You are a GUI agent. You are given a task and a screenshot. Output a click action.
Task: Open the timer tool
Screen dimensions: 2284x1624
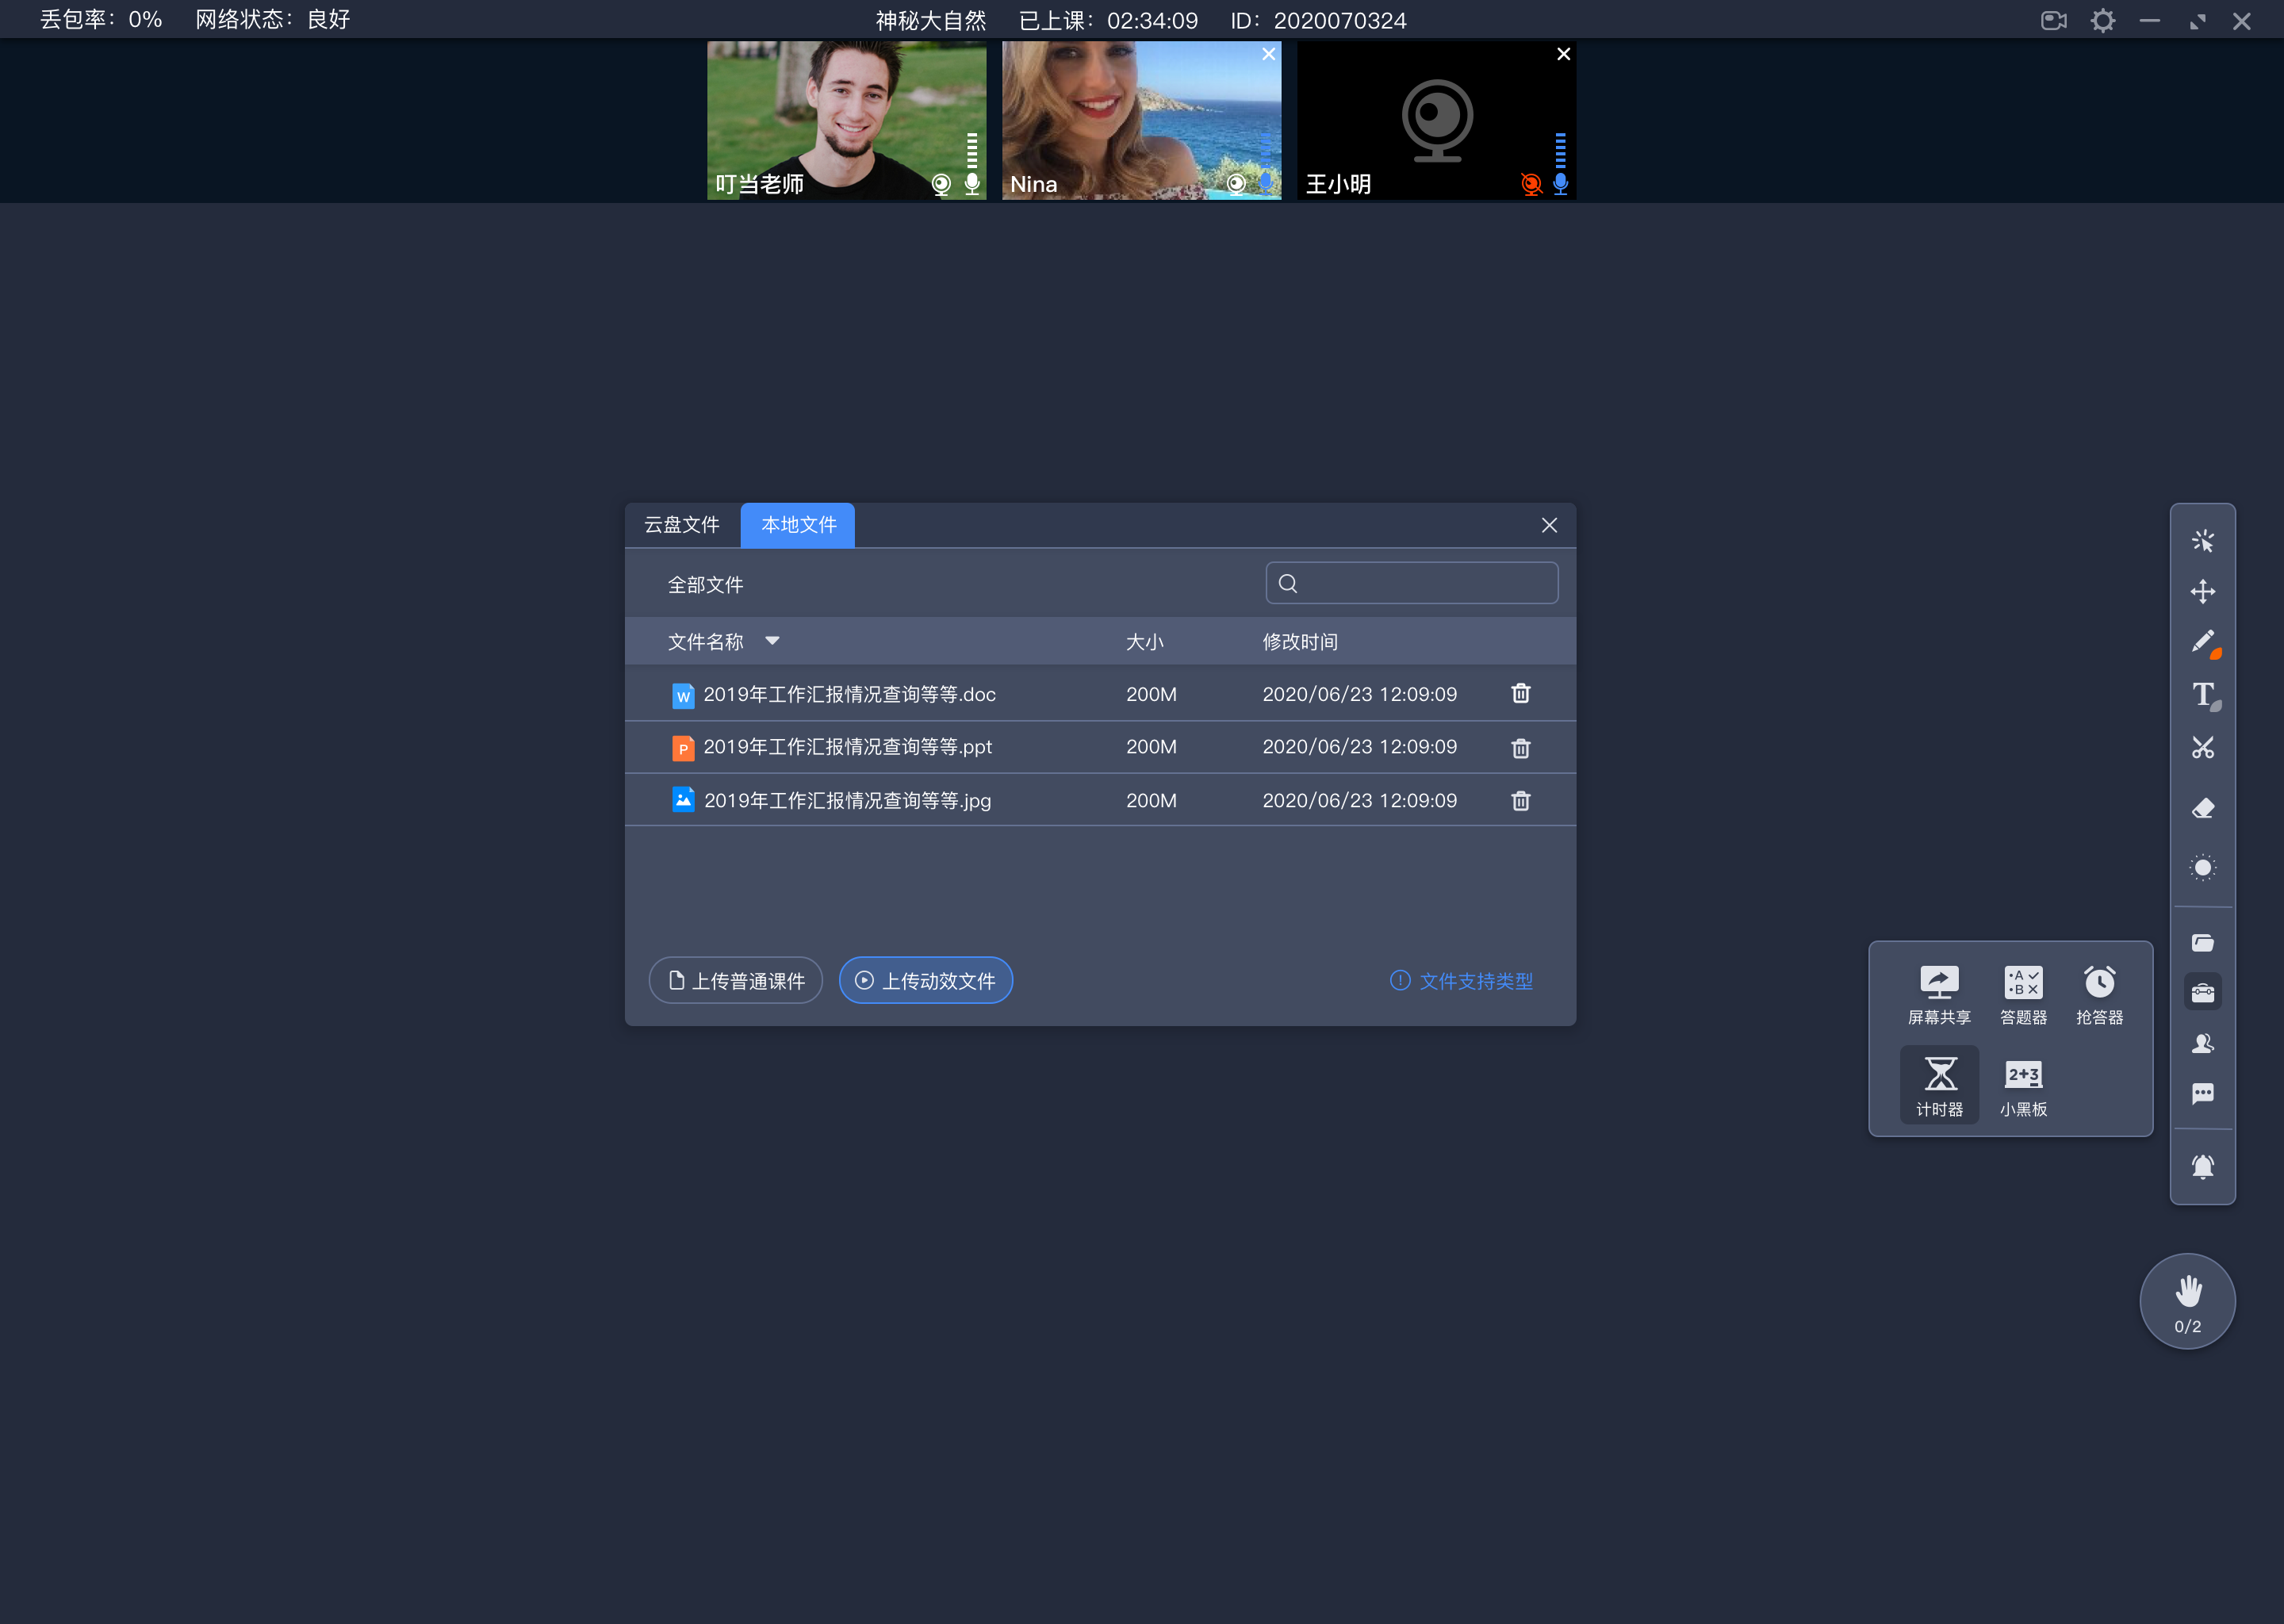pyautogui.click(x=1934, y=1081)
